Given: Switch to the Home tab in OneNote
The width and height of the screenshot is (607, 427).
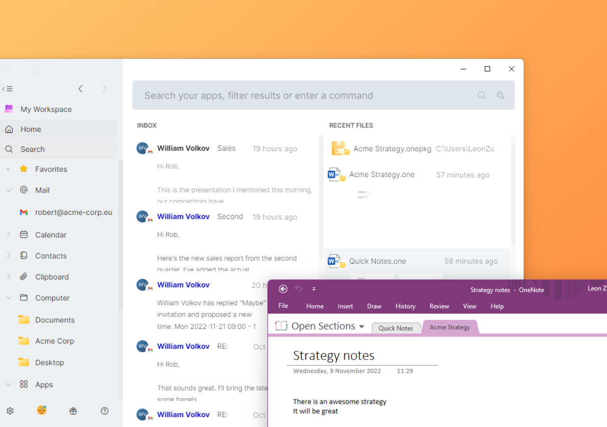Looking at the screenshot, I should 315,306.
